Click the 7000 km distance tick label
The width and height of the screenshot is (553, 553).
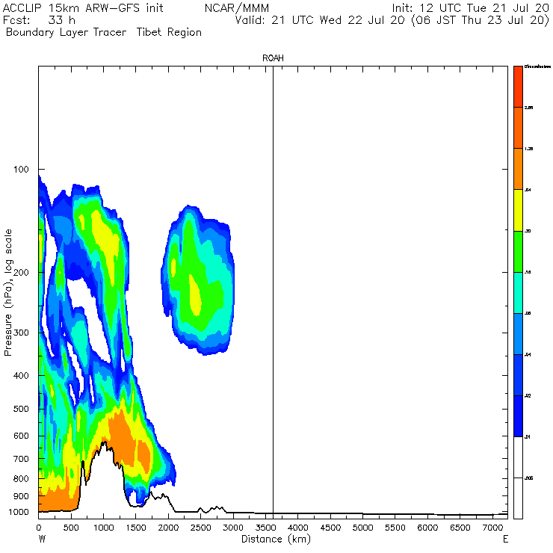pyautogui.click(x=492, y=528)
